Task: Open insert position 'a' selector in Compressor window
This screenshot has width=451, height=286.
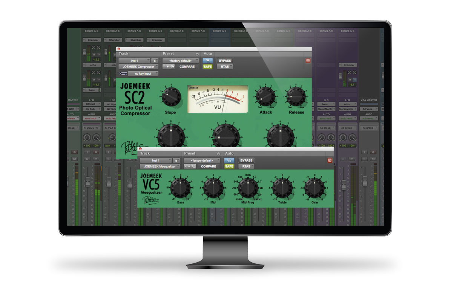Action: click(155, 61)
